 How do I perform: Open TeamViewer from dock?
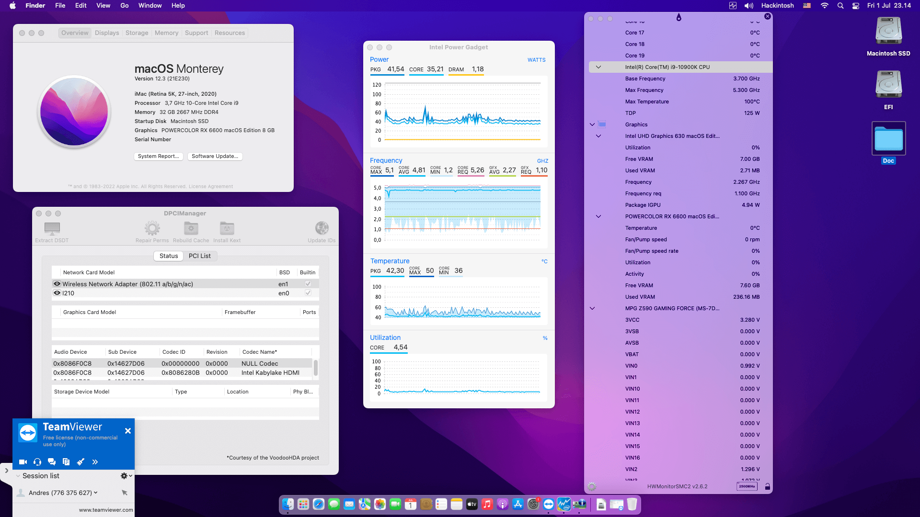click(x=549, y=504)
